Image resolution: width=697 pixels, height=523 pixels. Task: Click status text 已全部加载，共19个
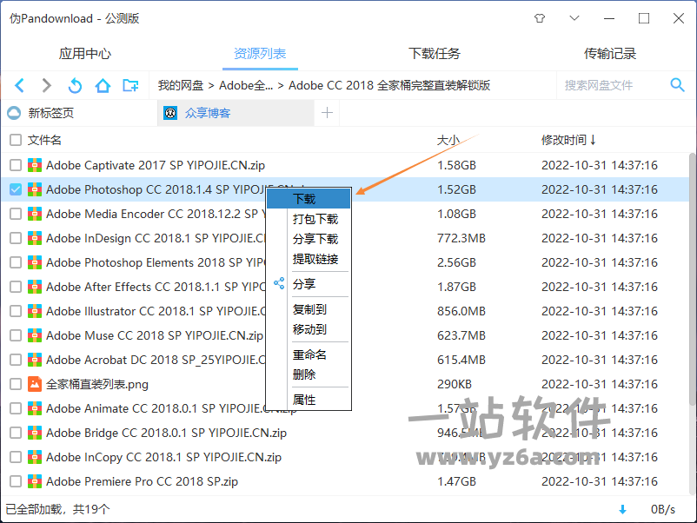click(x=57, y=509)
